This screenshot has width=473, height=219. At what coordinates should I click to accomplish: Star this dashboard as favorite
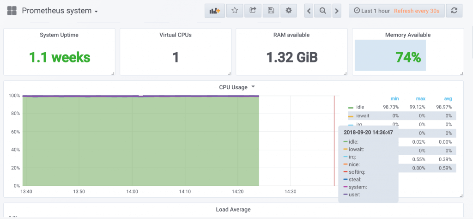pyautogui.click(x=235, y=11)
